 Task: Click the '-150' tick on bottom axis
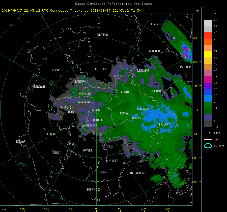click(23, 209)
